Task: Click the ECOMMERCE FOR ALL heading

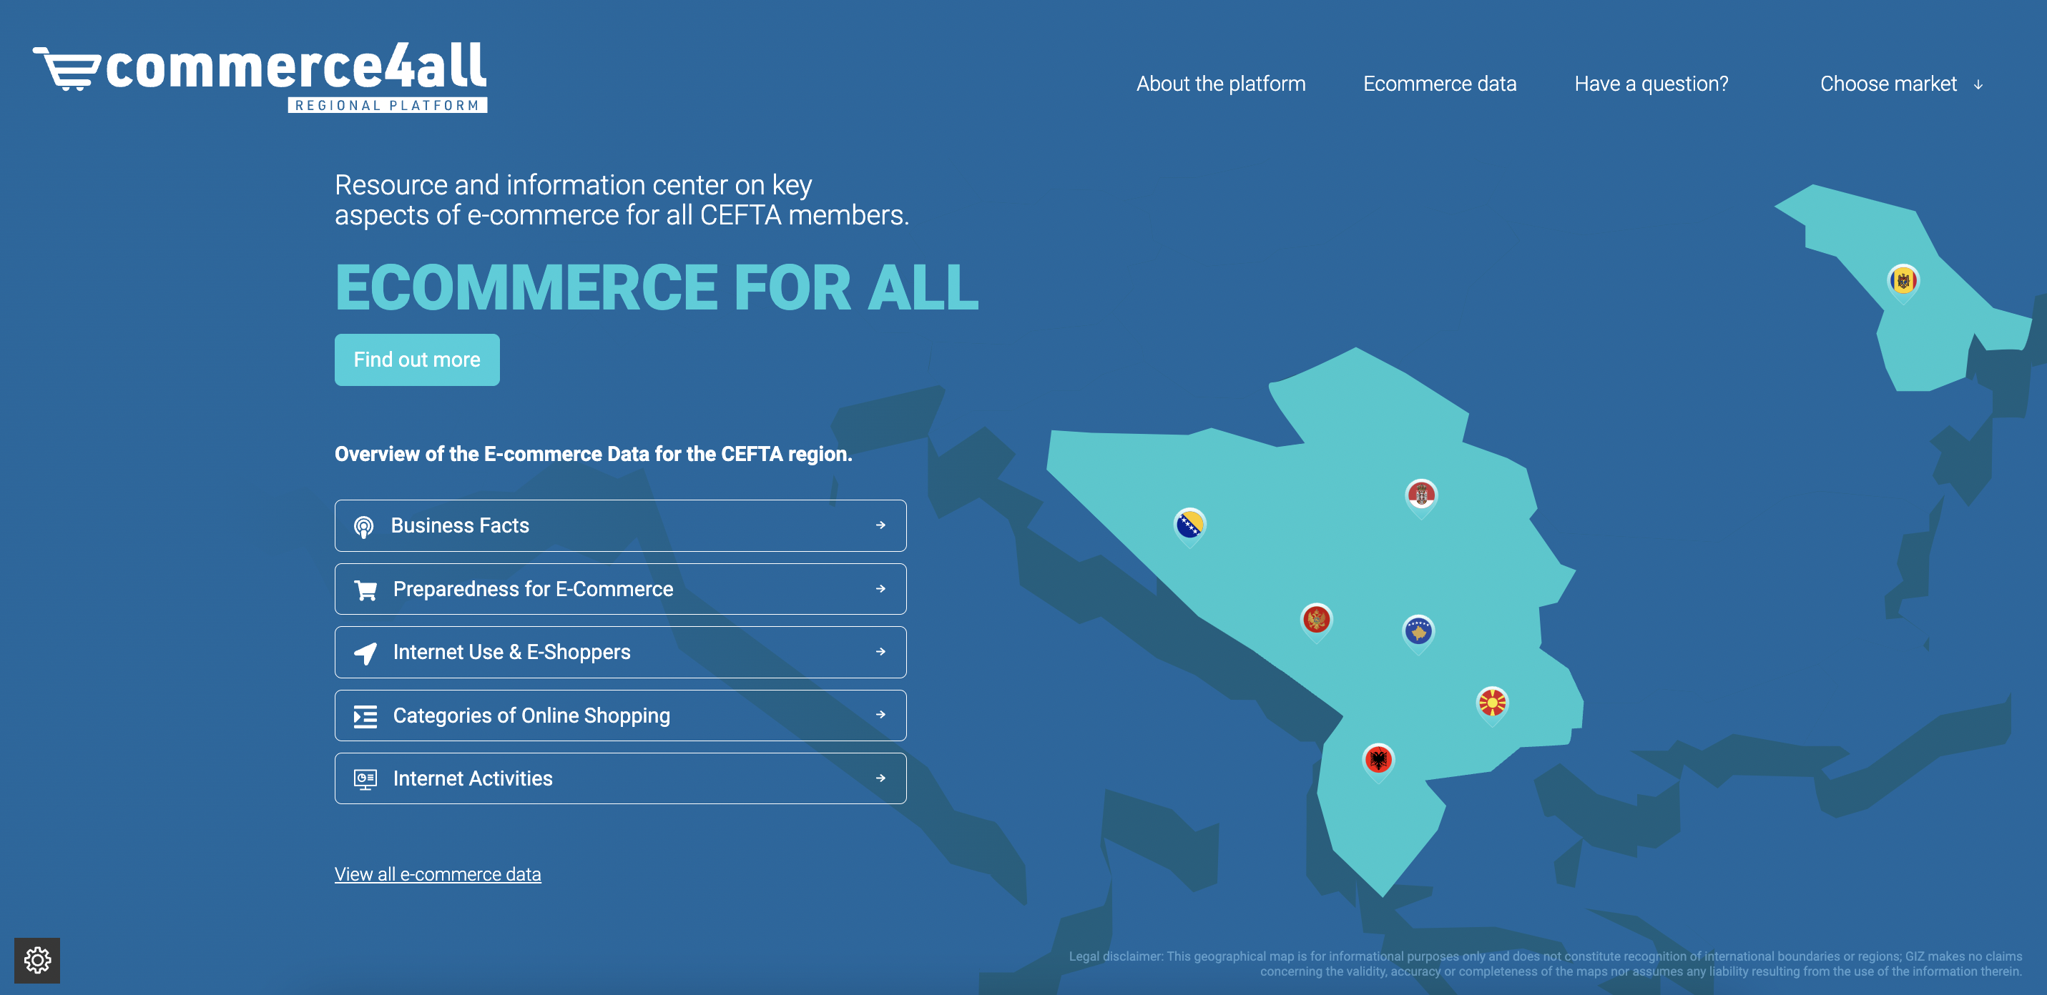Action: click(x=657, y=287)
